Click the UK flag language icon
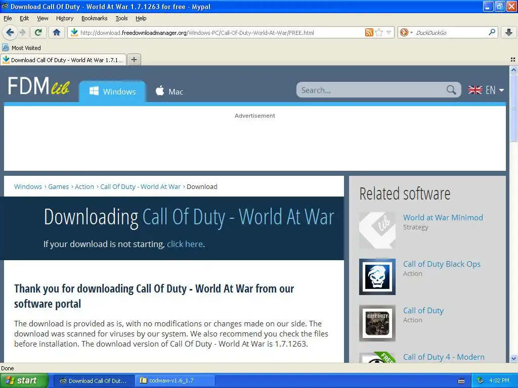Screen dimensions: 518x388 [x=475, y=90]
